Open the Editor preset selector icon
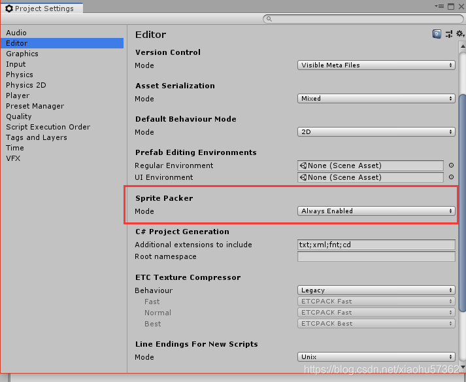The image size is (466, 382). 449,34
